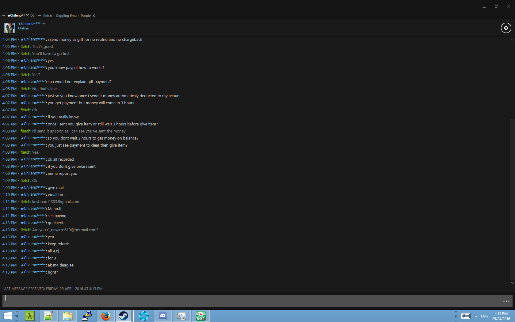Switch to the fletch + Giggling Emu + Purple tab
The width and height of the screenshot is (515, 322).
67,16
